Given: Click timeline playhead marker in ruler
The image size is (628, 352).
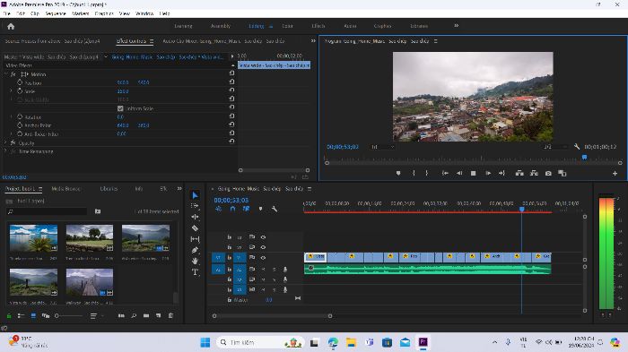Looking at the screenshot, I should [522, 210].
